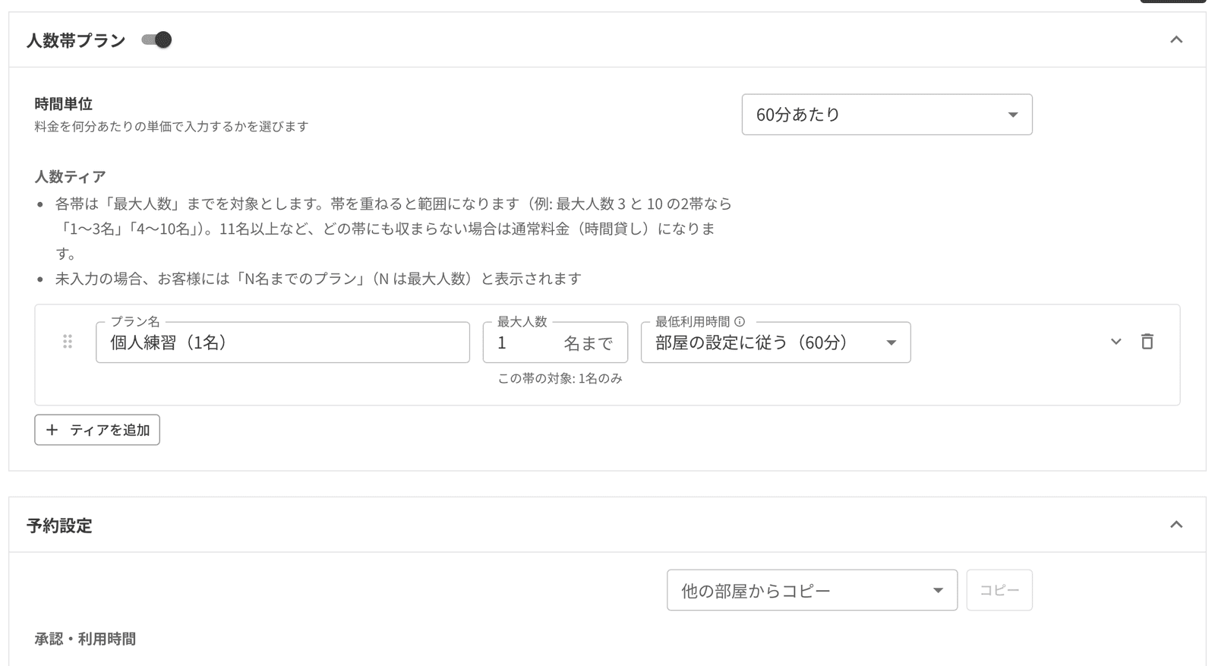Select the 予約設定 section title
The image size is (1215, 666).
pyautogui.click(x=59, y=526)
